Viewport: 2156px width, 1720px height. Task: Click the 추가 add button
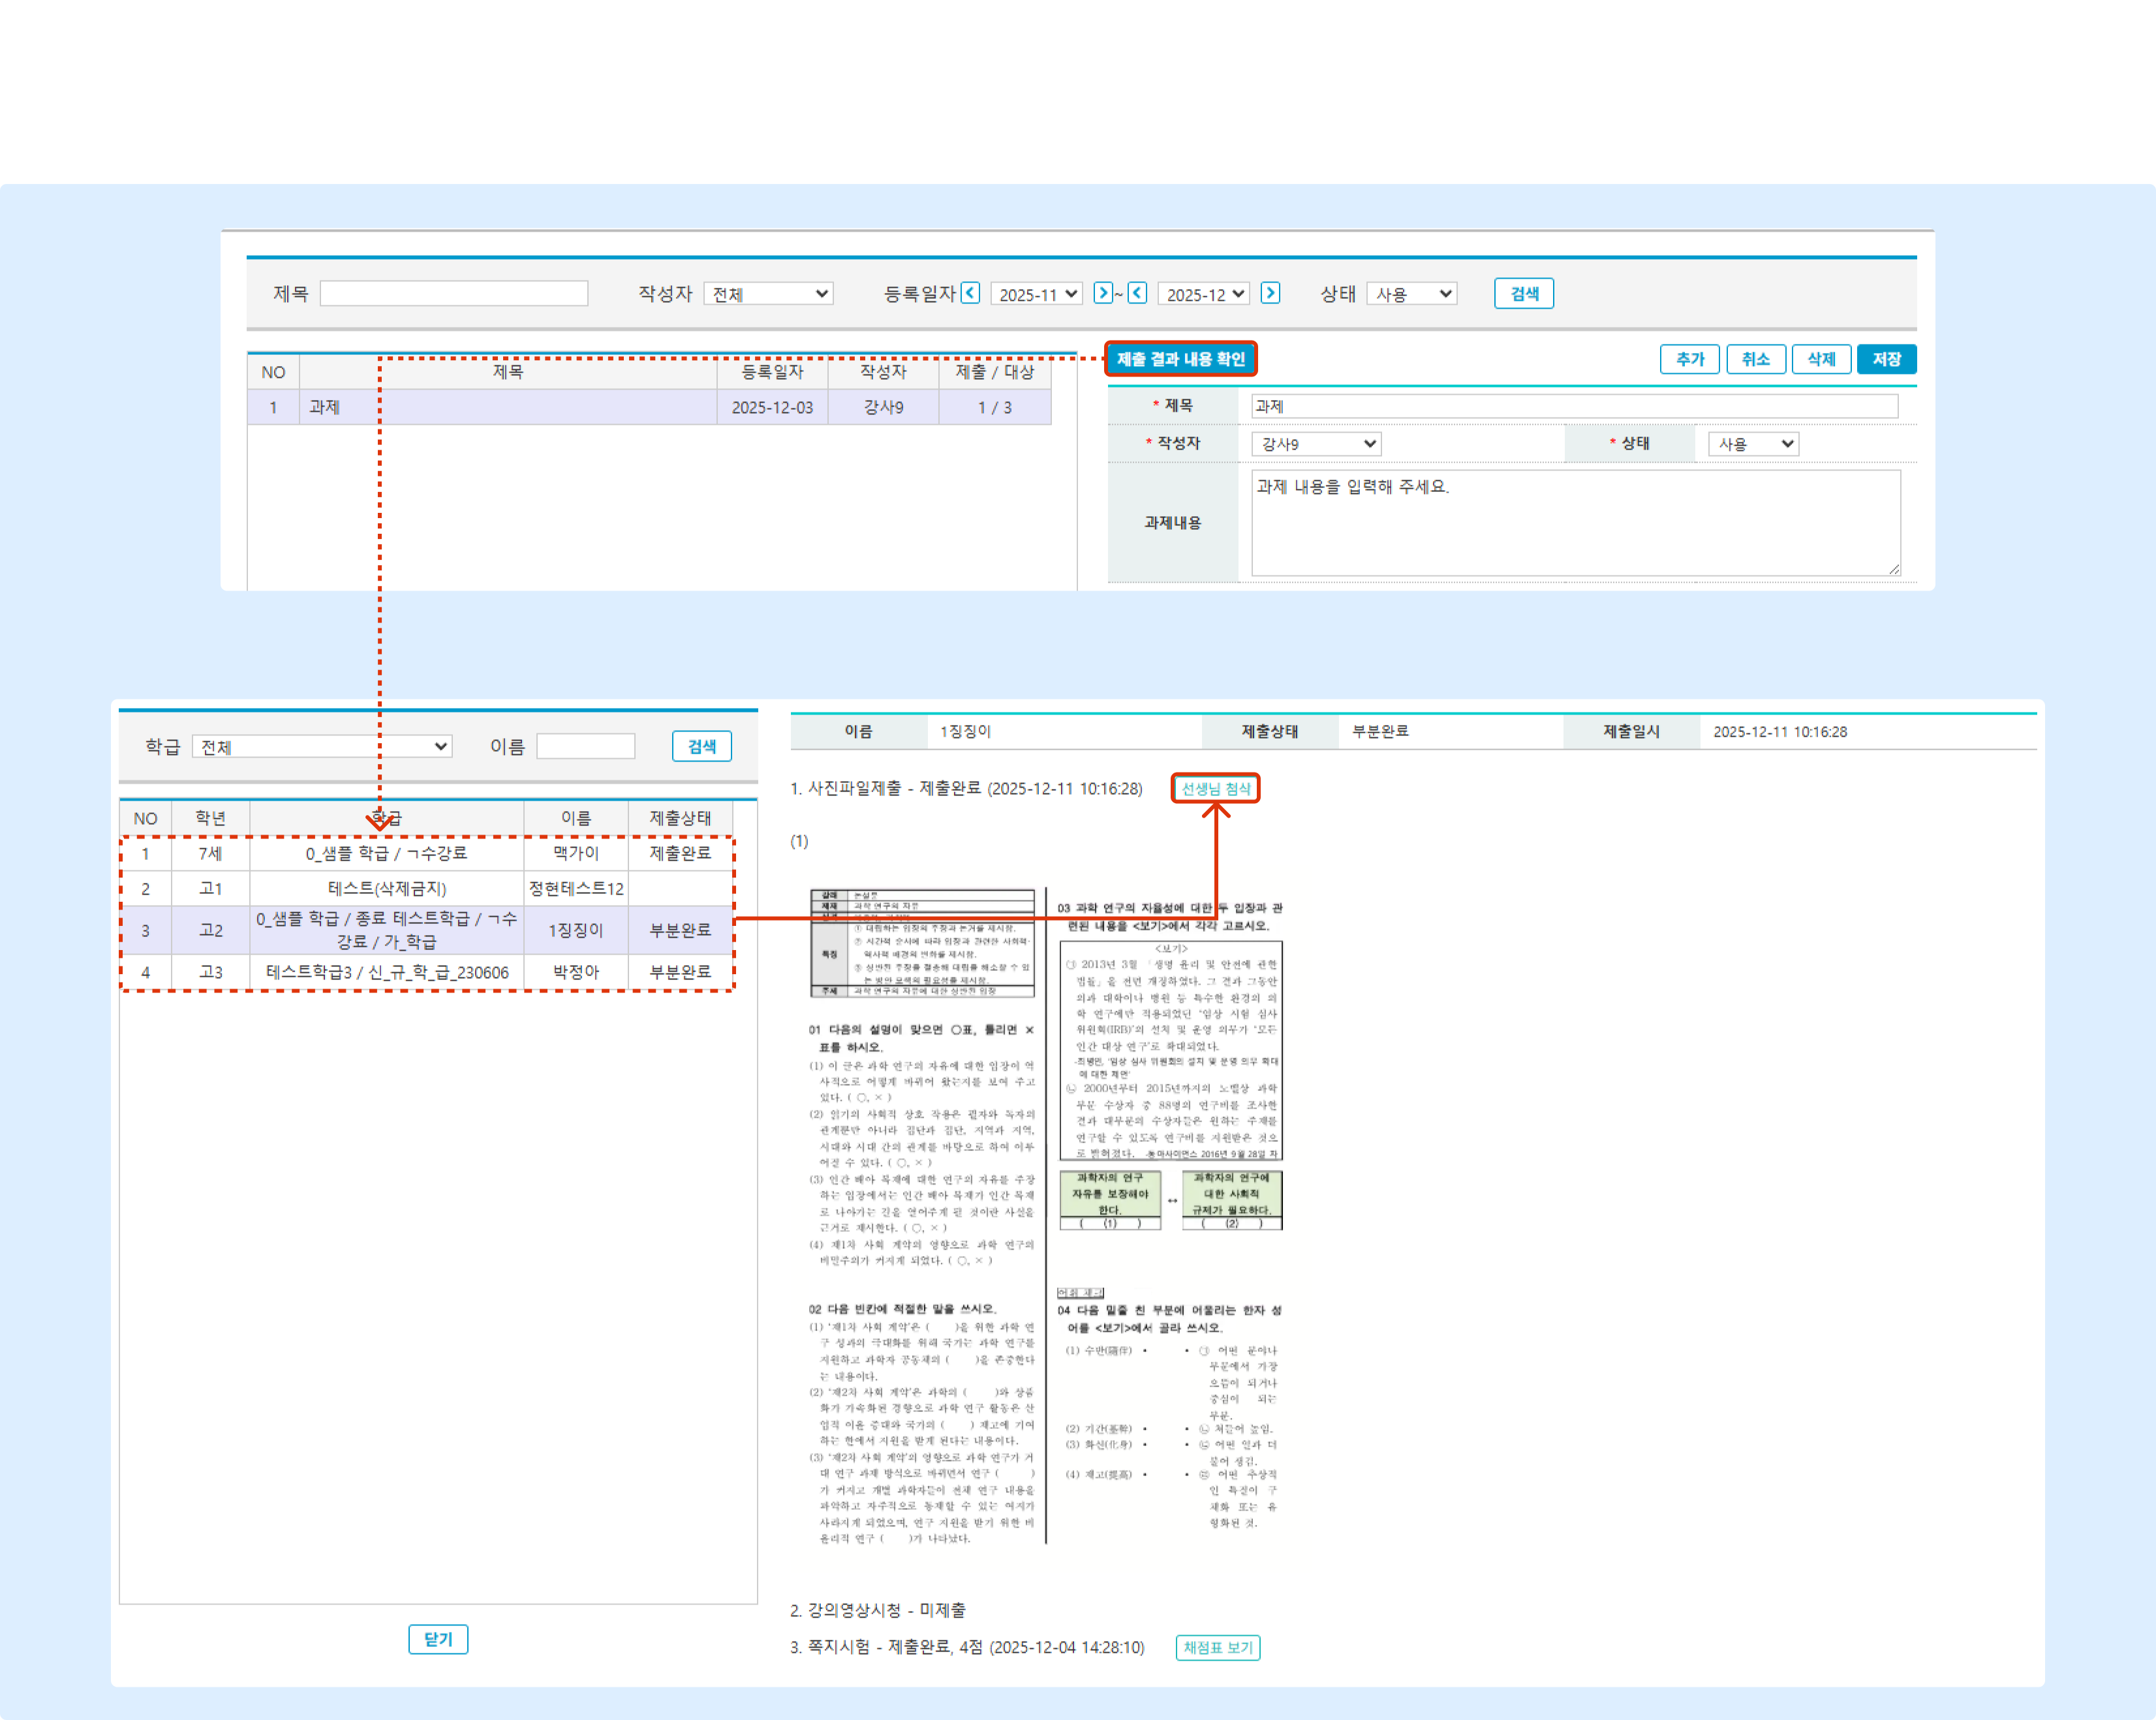point(1689,359)
